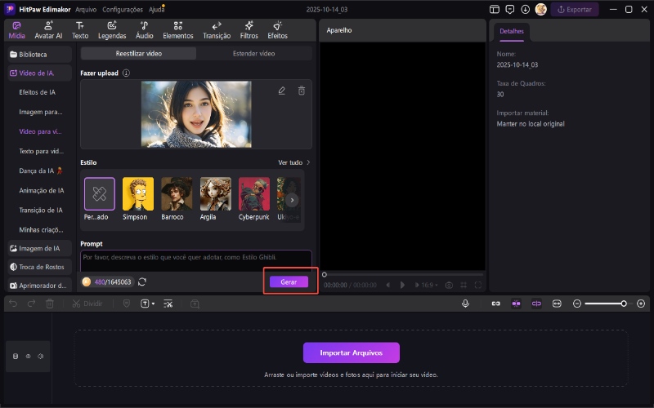The width and height of the screenshot is (654, 408).
Task: Step to the previous frame
Action: (x=387, y=285)
